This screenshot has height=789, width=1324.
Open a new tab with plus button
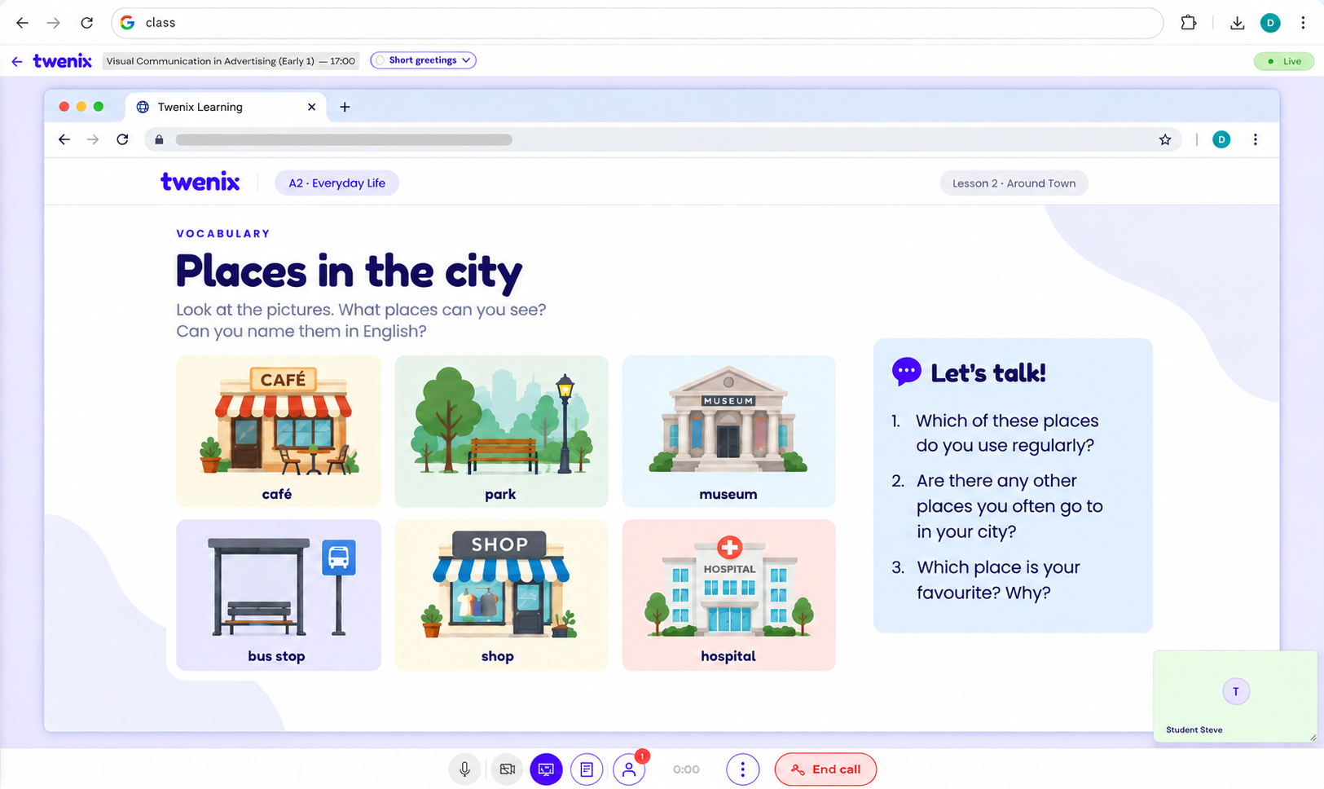(x=345, y=107)
